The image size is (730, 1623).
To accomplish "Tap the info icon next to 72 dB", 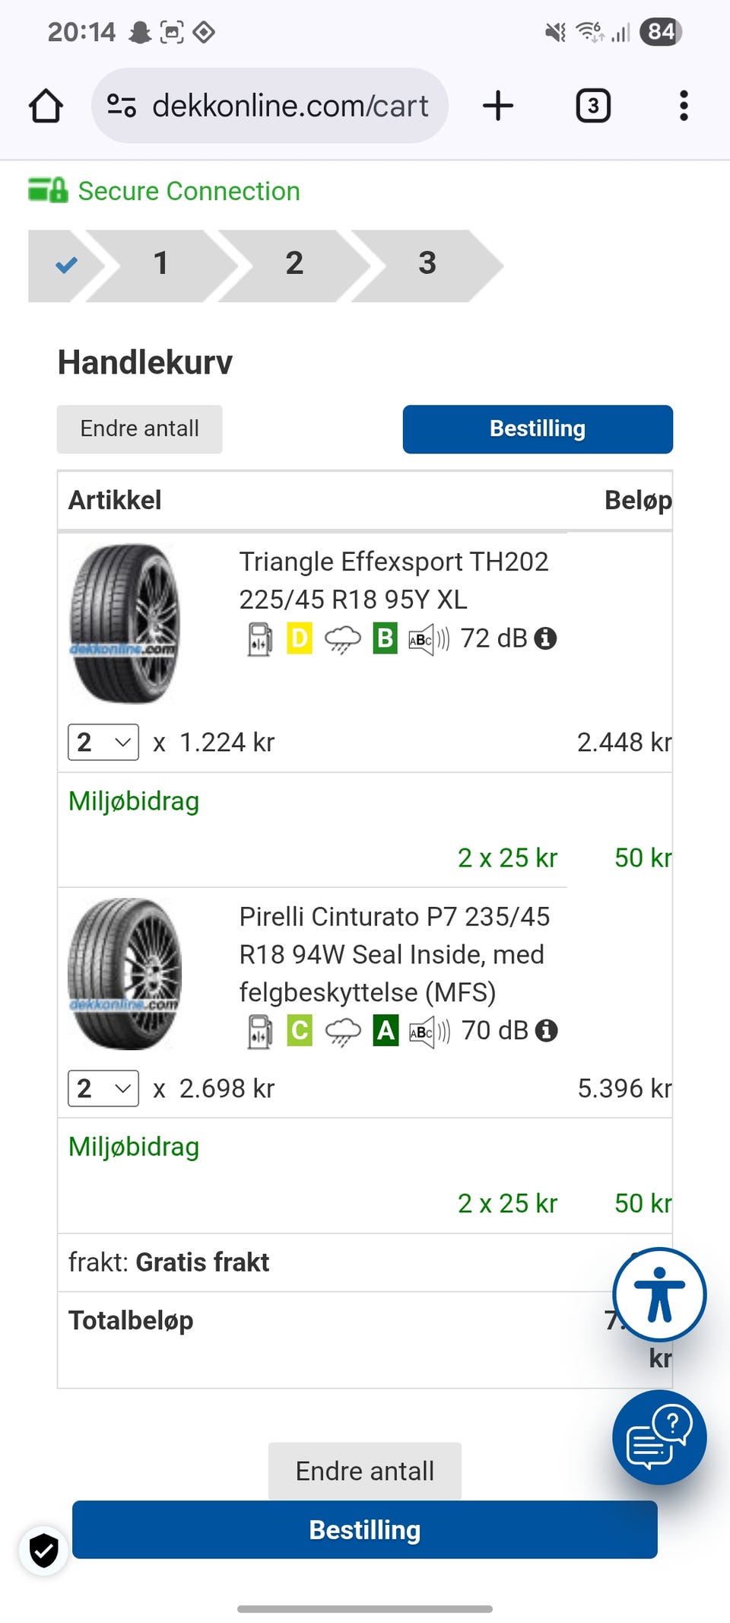I will [545, 638].
